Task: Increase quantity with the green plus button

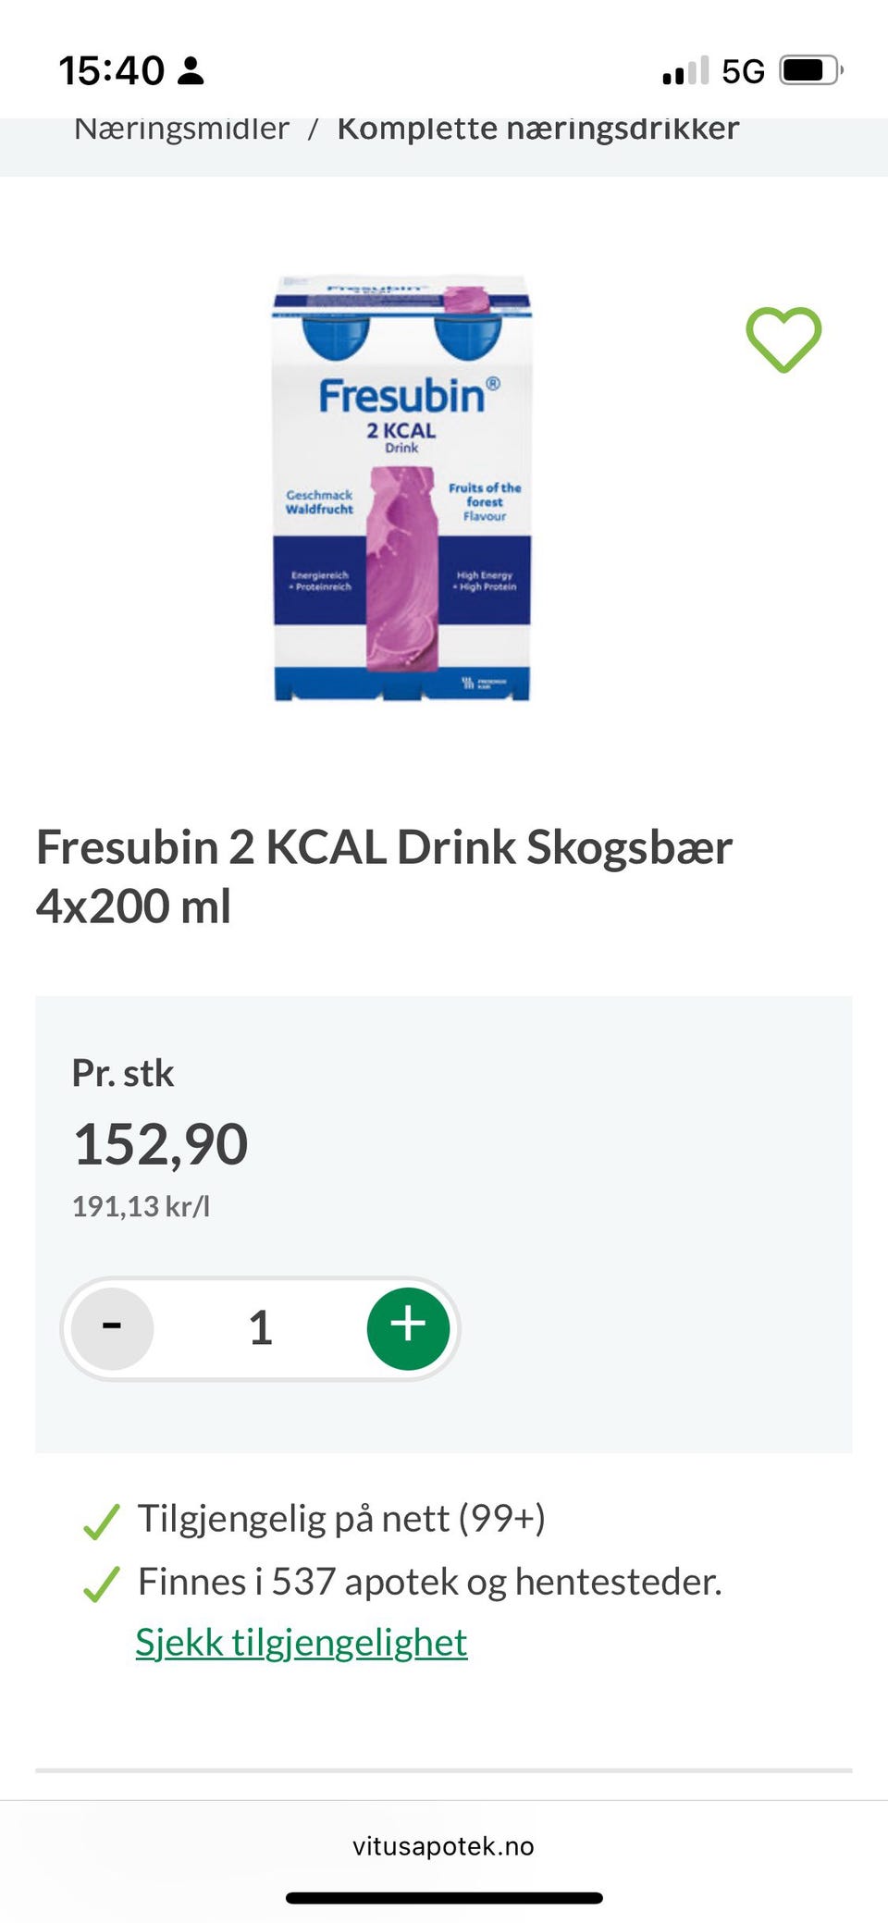Action: [408, 1328]
